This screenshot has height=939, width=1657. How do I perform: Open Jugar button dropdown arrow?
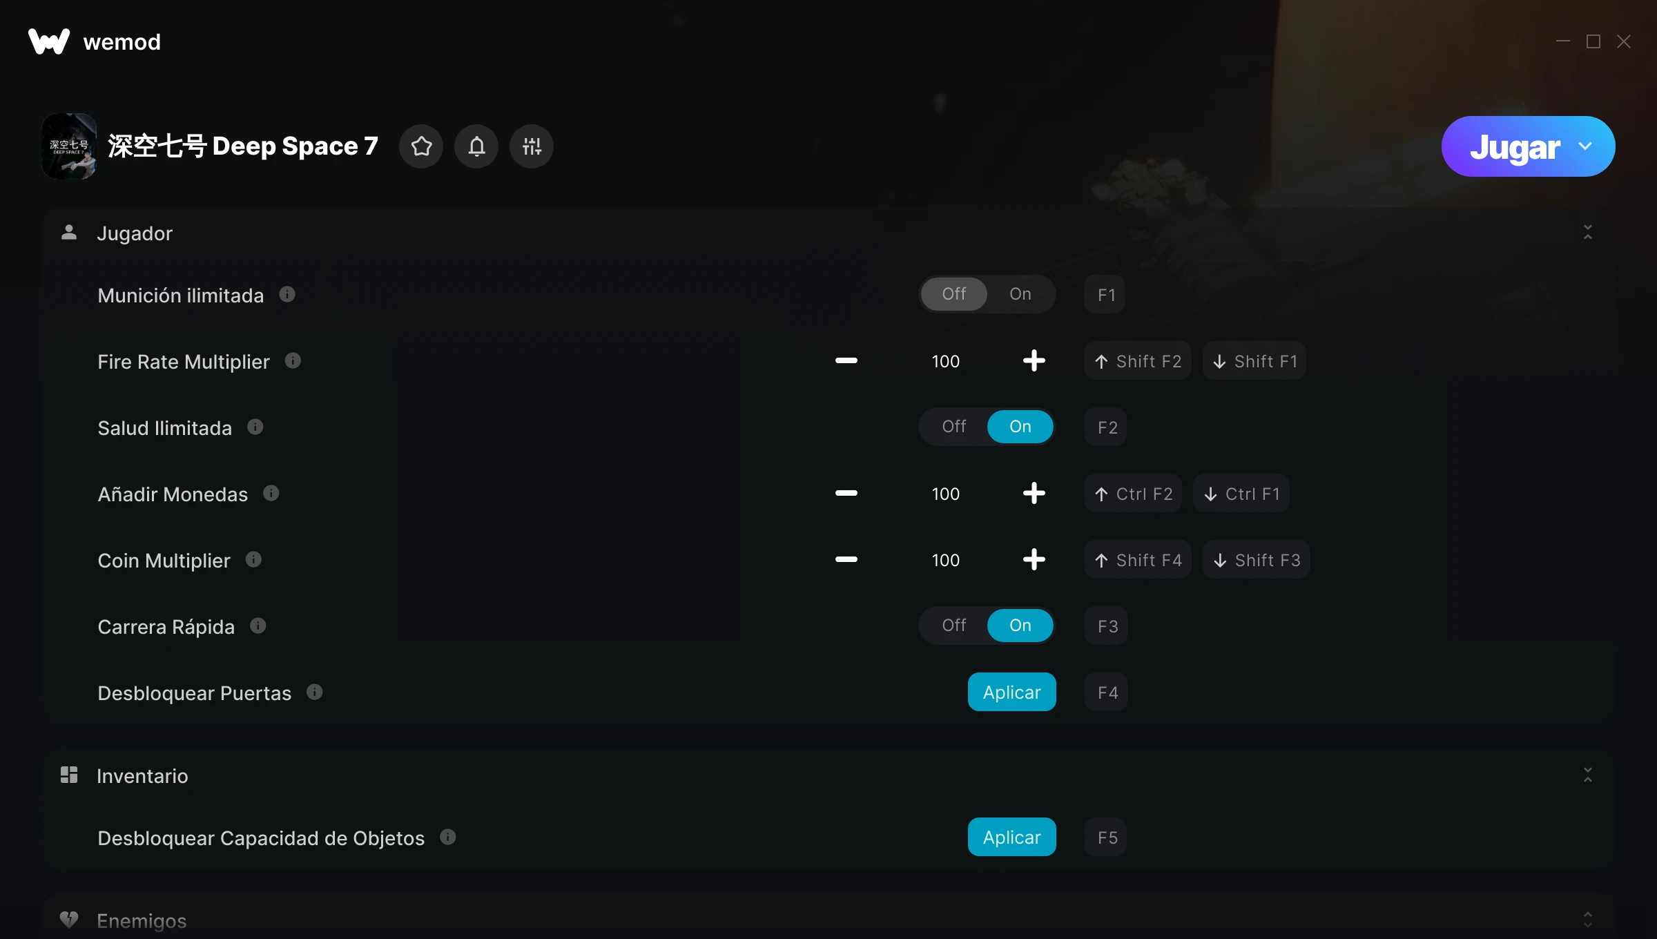pos(1585,146)
